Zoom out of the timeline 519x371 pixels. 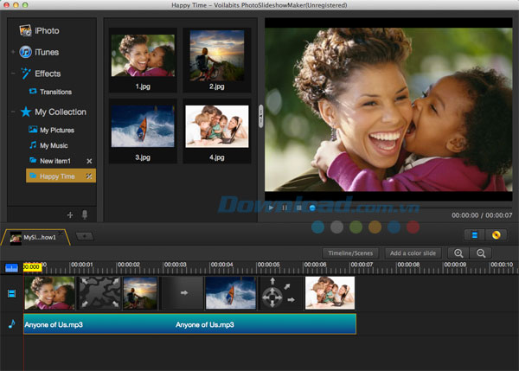[479, 253]
